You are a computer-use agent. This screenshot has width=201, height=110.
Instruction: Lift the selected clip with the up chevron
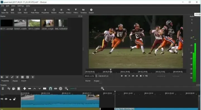pos(35,89)
